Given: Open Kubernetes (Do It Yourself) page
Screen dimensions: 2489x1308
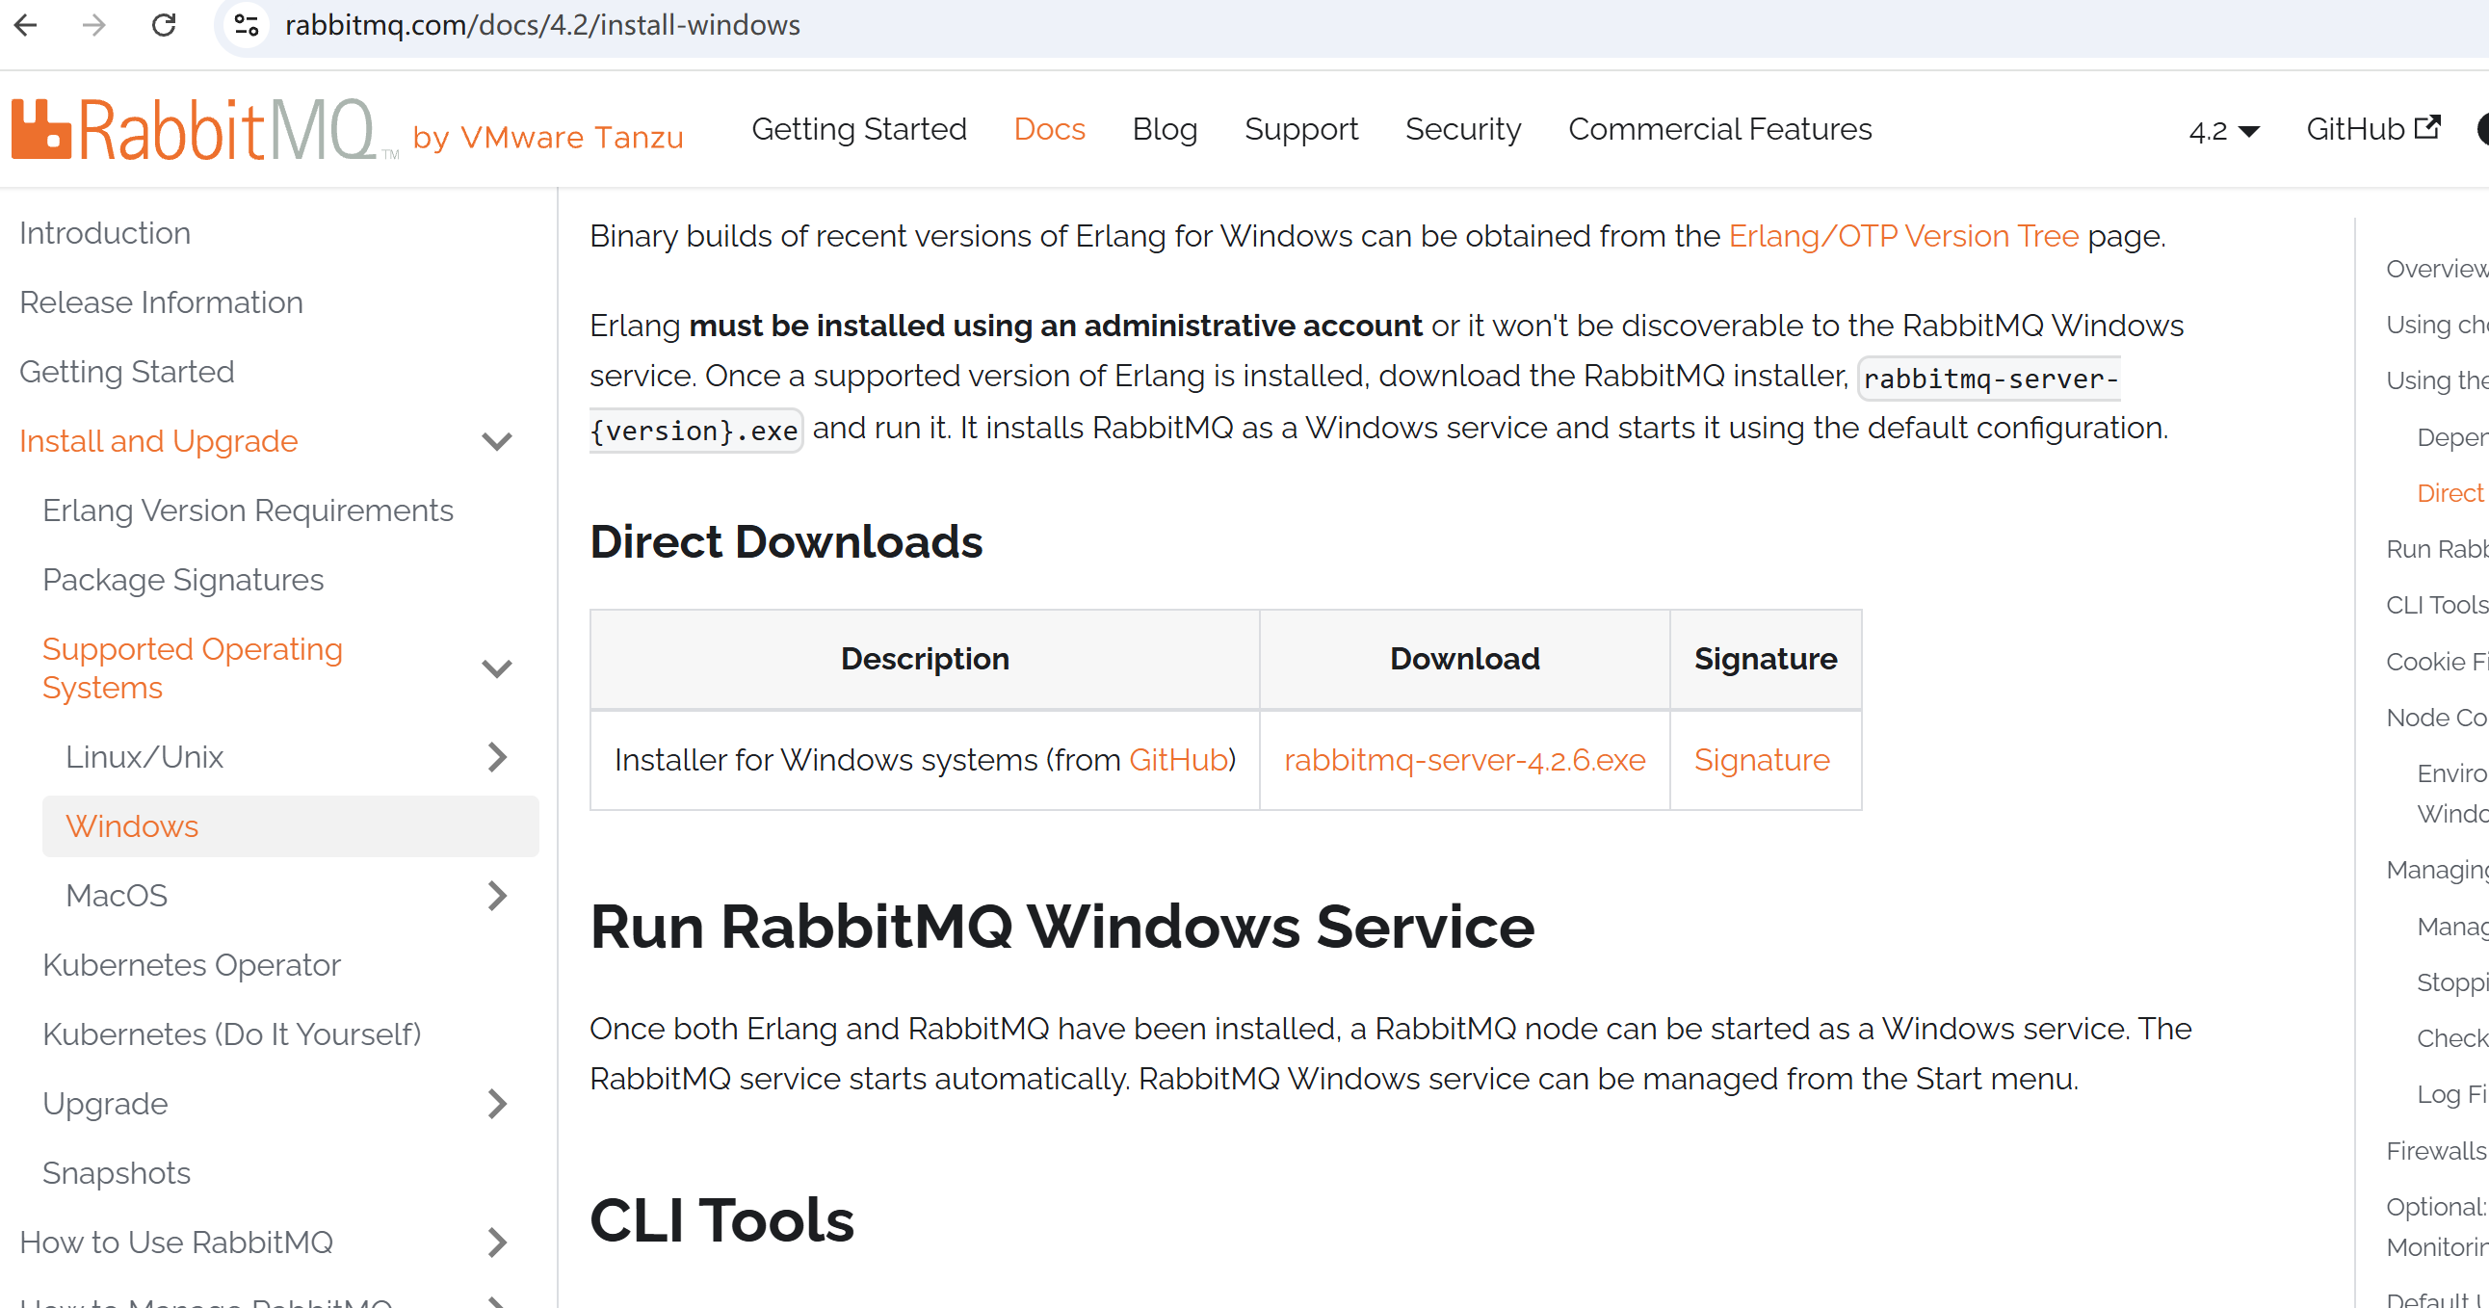Looking at the screenshot, I should 233,1034.
